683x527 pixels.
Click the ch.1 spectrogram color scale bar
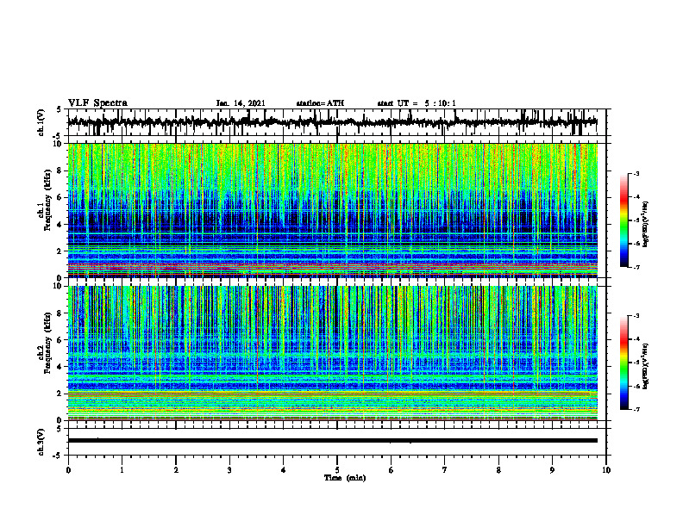(623, 220)
